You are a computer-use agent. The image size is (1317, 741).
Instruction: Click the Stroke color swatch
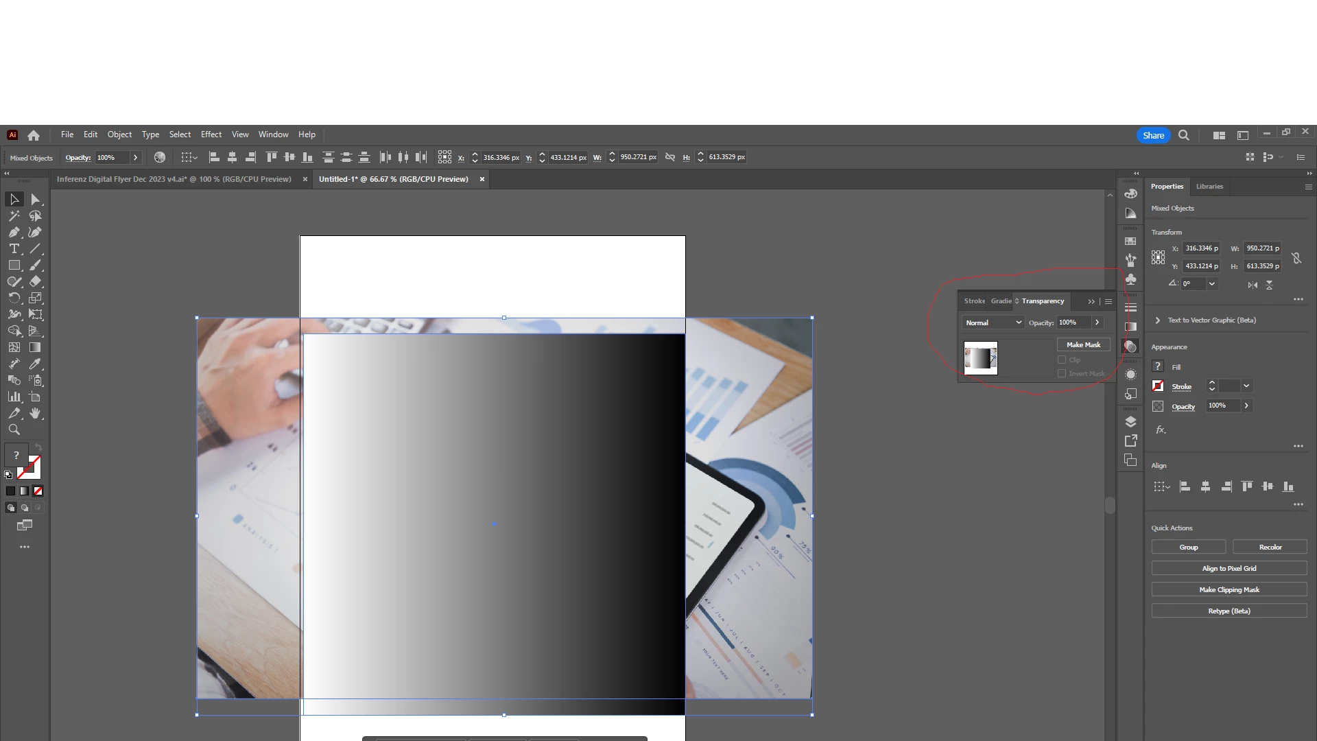pos(1158,386)
